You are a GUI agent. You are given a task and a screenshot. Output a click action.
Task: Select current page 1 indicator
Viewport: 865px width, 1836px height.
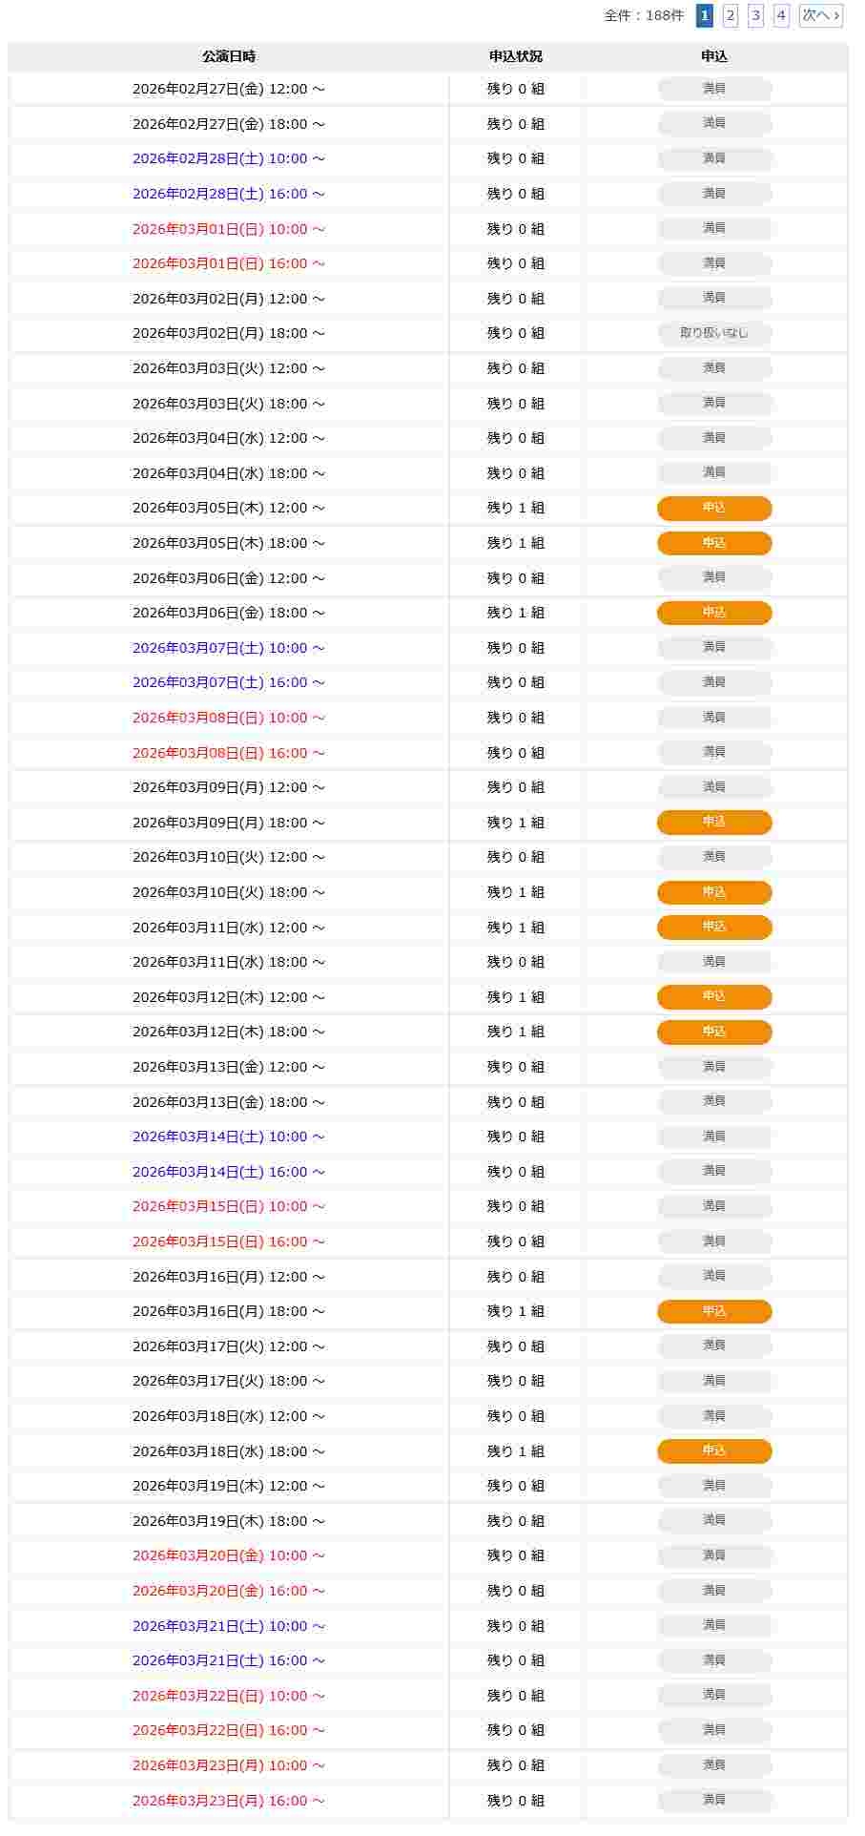tap(705, 15)
